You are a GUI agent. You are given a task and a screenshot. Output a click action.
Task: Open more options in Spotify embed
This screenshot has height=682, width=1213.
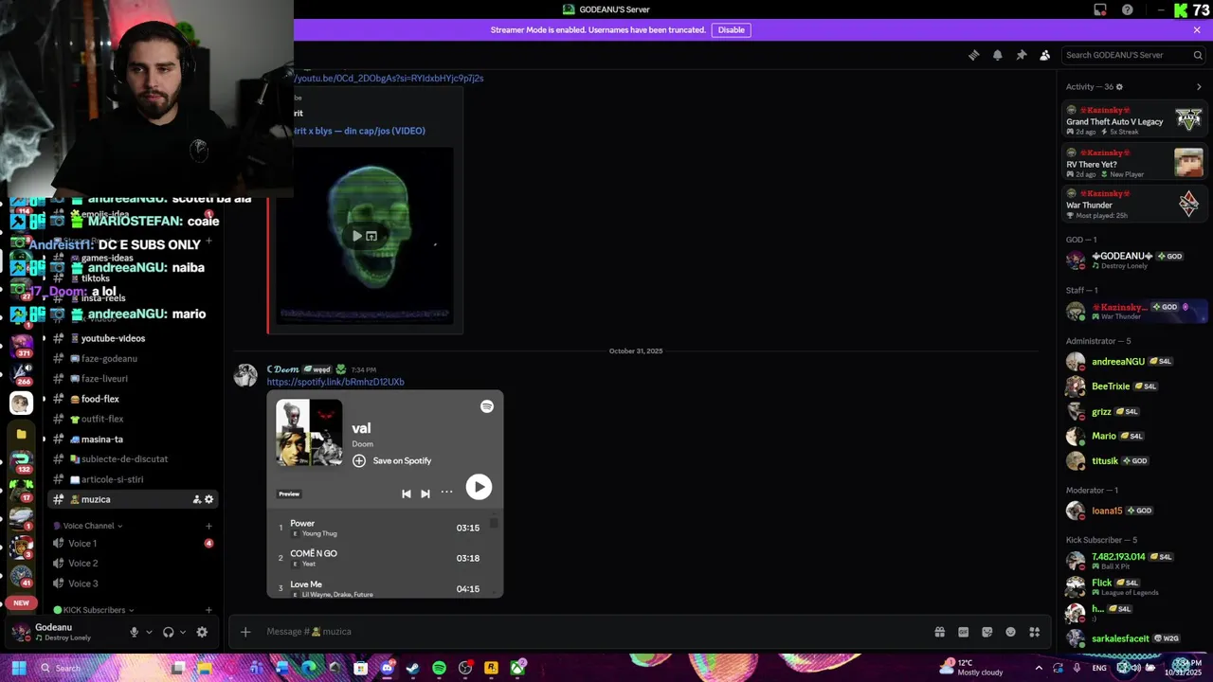446,492
